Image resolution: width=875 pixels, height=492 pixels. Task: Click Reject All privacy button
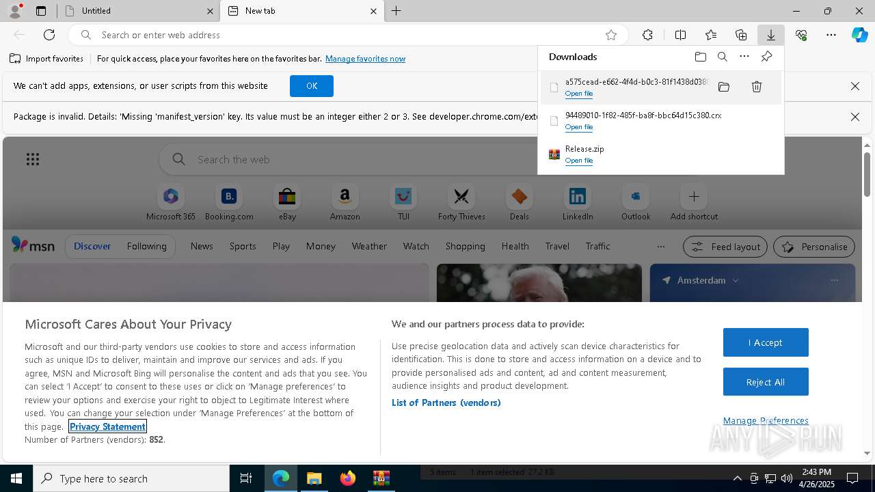click(x=766, y=382)
